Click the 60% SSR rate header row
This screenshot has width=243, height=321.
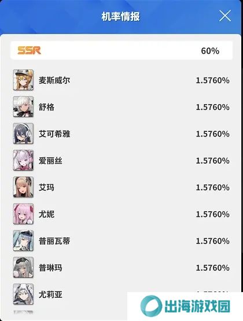tap(122, 50)
